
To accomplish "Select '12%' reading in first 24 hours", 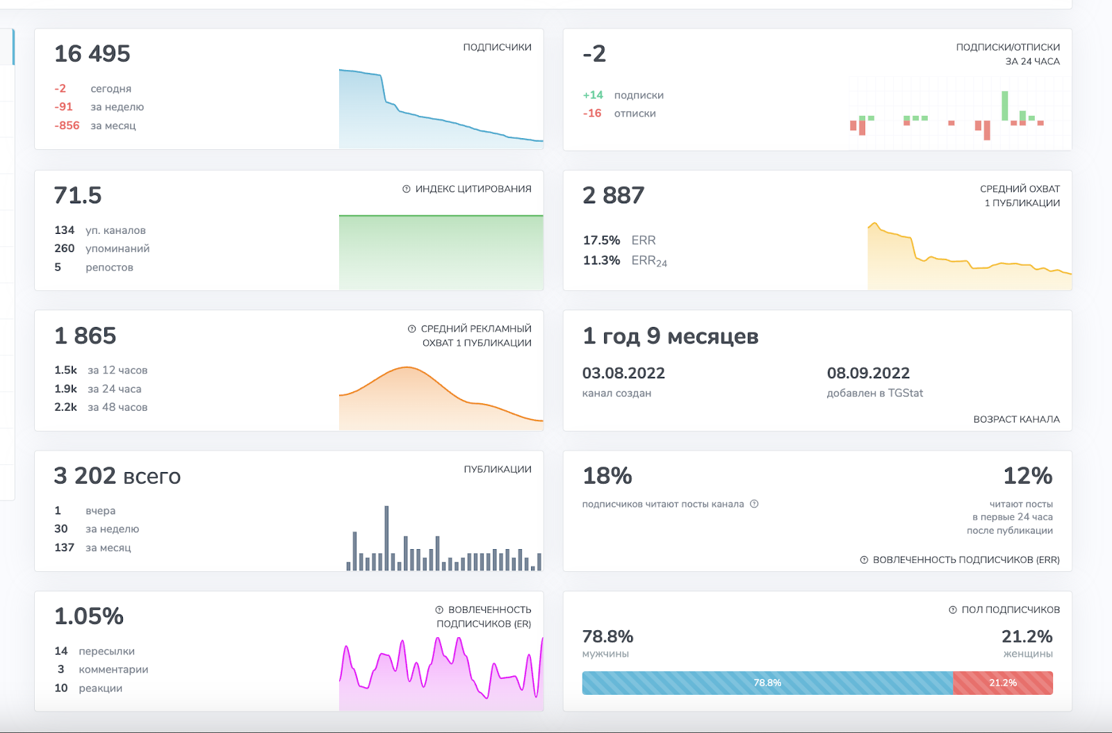I will (x=1028, y=475).
